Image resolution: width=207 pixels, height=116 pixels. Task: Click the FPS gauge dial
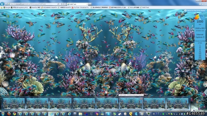200,17
